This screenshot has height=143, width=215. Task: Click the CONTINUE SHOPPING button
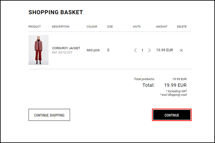click(x=49, y=115)
